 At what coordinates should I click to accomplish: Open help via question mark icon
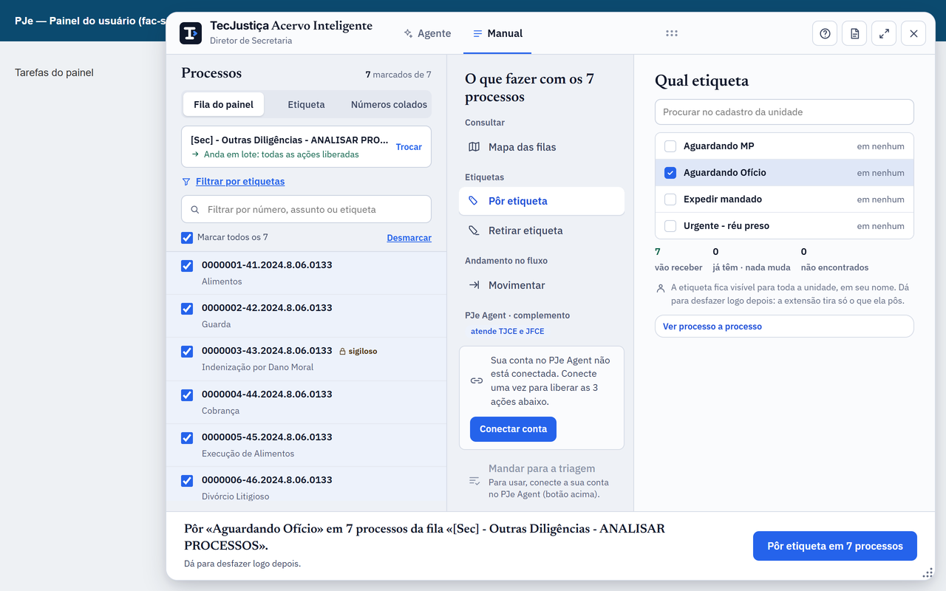point(825,33)
